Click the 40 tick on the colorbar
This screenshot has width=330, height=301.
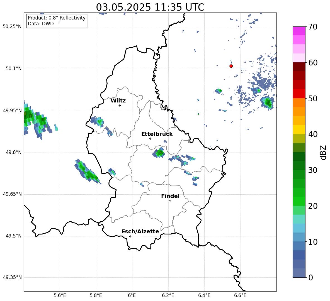[313, 134]
